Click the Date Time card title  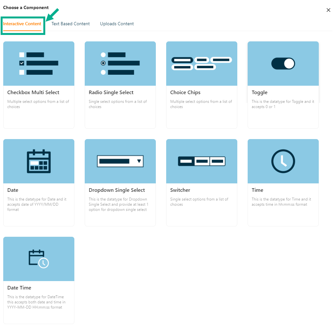point(19,288)
